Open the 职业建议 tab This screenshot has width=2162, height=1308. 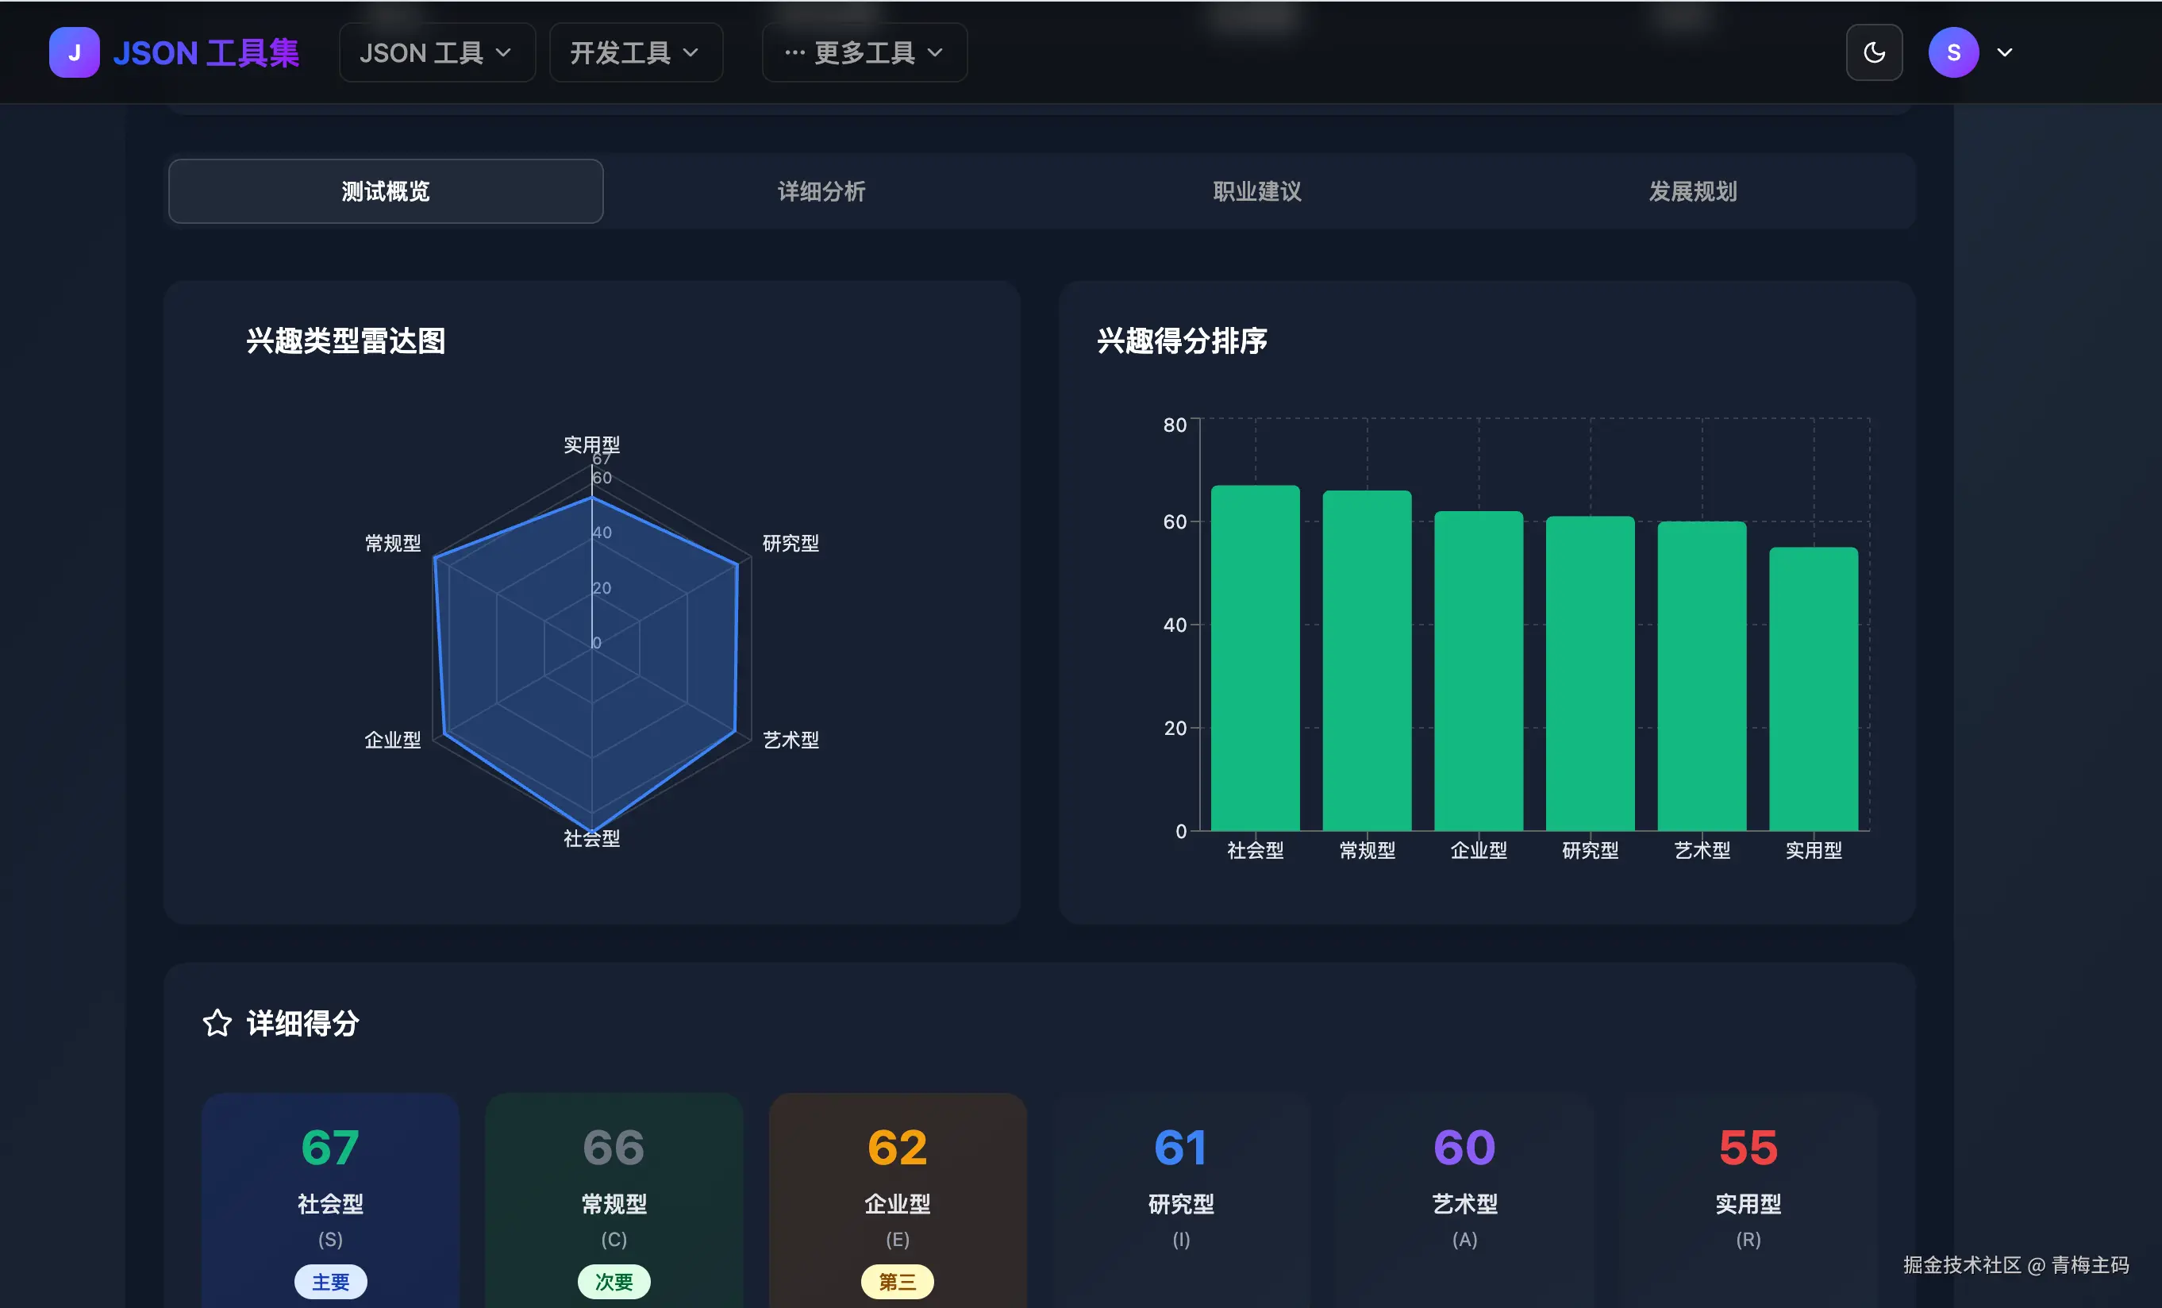[1256, 191]
